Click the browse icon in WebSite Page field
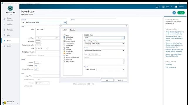The height and width of the screenshot is (105, 188). [123, 38]
